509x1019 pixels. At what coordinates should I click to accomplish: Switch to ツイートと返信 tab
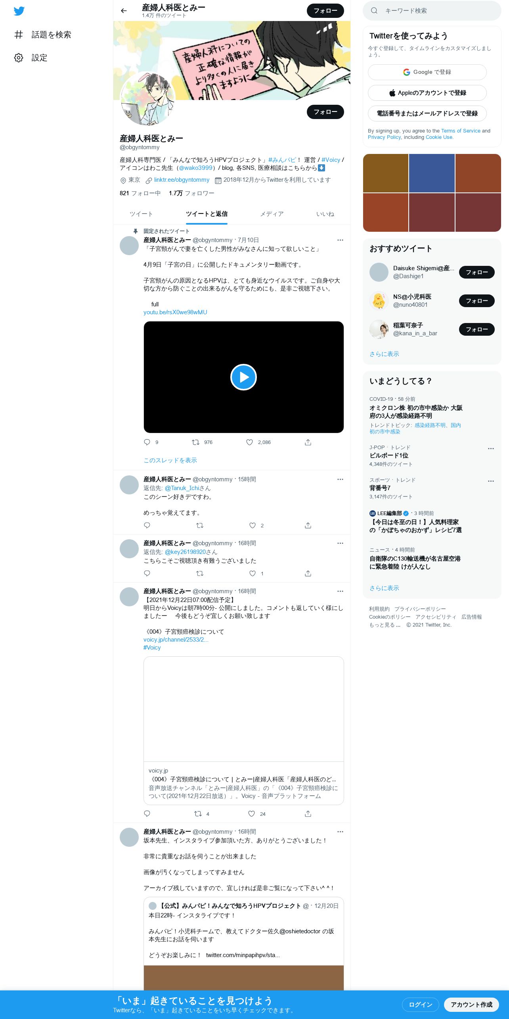pos(207,214)
